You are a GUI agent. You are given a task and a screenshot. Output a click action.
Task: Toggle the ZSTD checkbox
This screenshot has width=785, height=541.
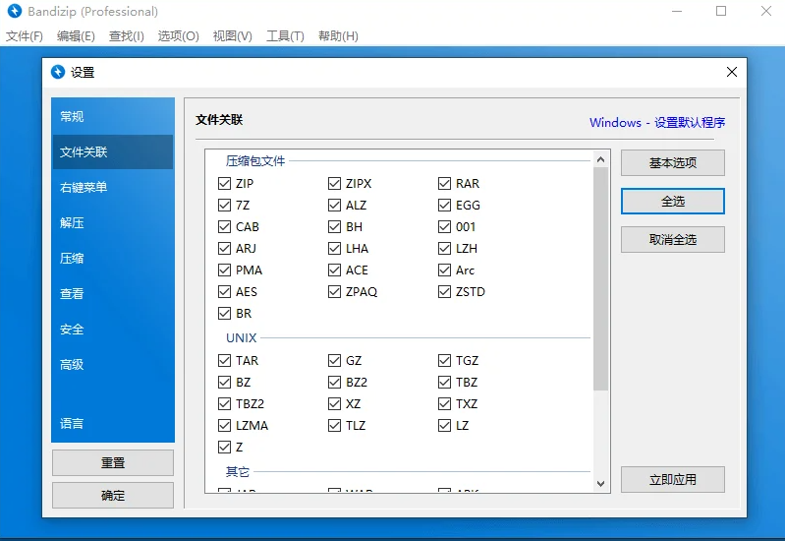pos(444,291)
